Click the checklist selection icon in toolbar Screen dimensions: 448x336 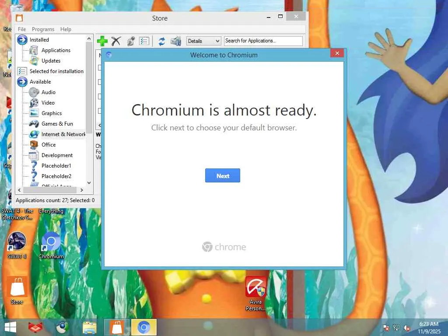[144, 41]
